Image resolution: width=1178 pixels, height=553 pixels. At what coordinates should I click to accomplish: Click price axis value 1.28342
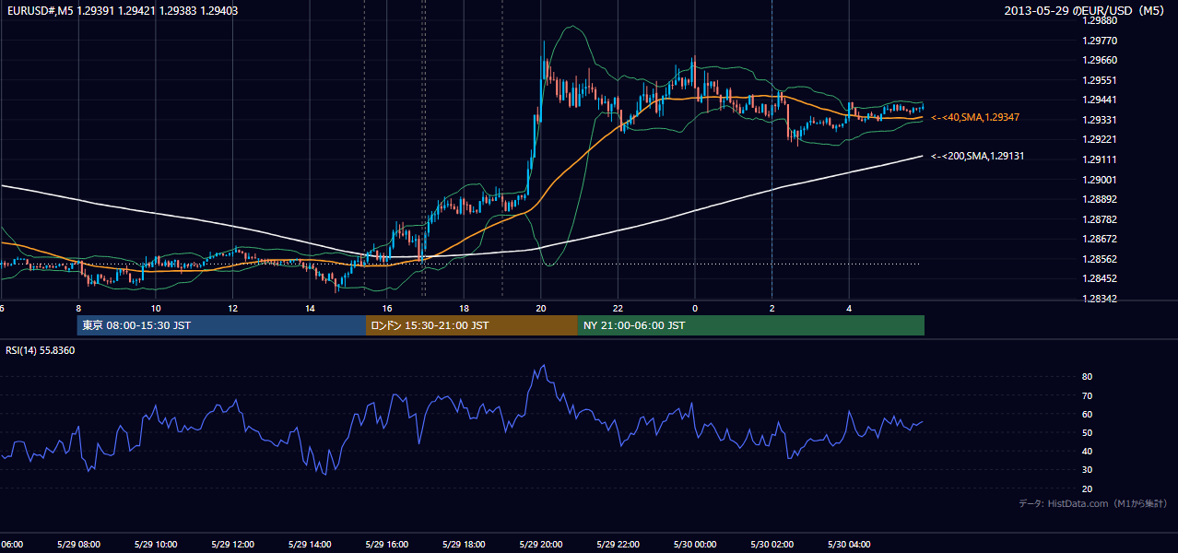(x=1099, y=299)
